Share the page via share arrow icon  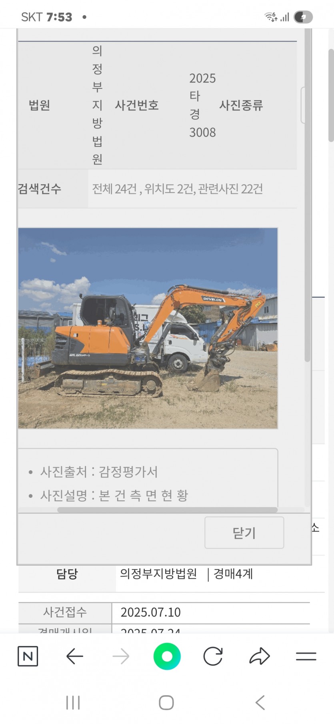coord(260,656)
